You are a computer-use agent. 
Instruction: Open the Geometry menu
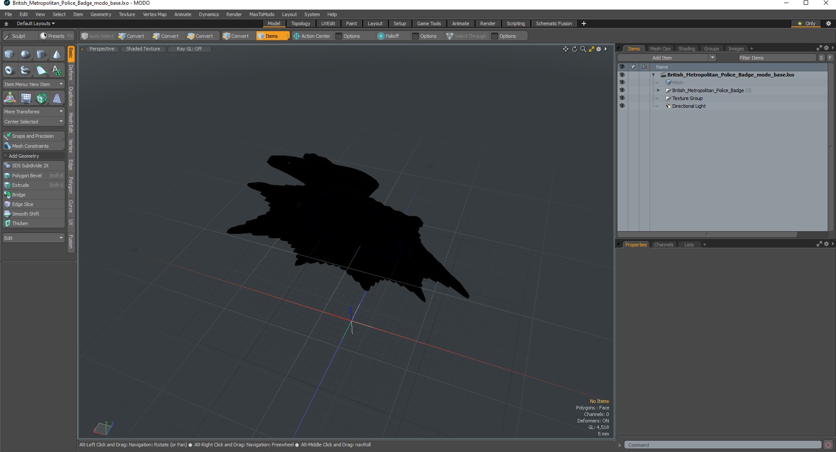coord(101,14)
